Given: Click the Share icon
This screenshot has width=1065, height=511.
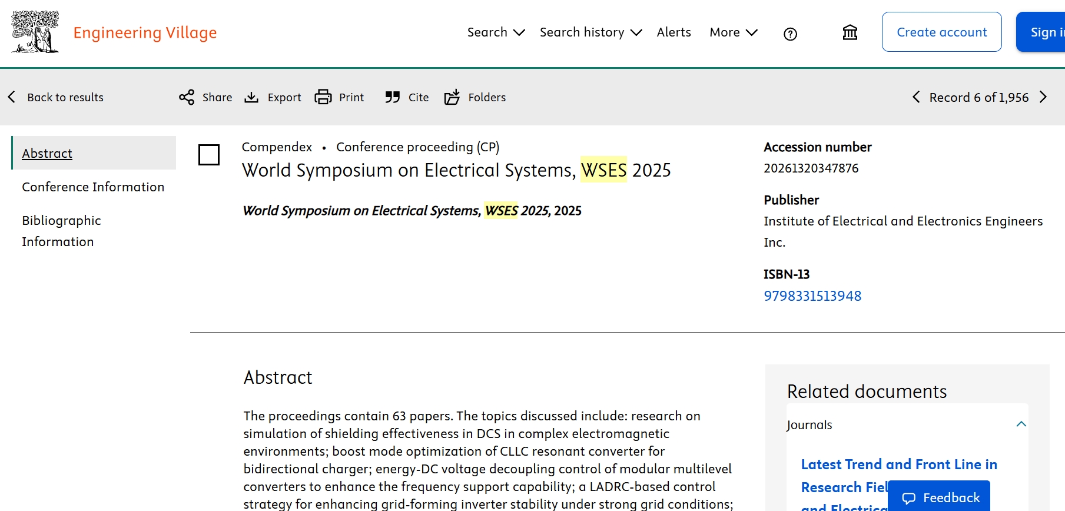Looking at the screenshot, I should (187, 97).
